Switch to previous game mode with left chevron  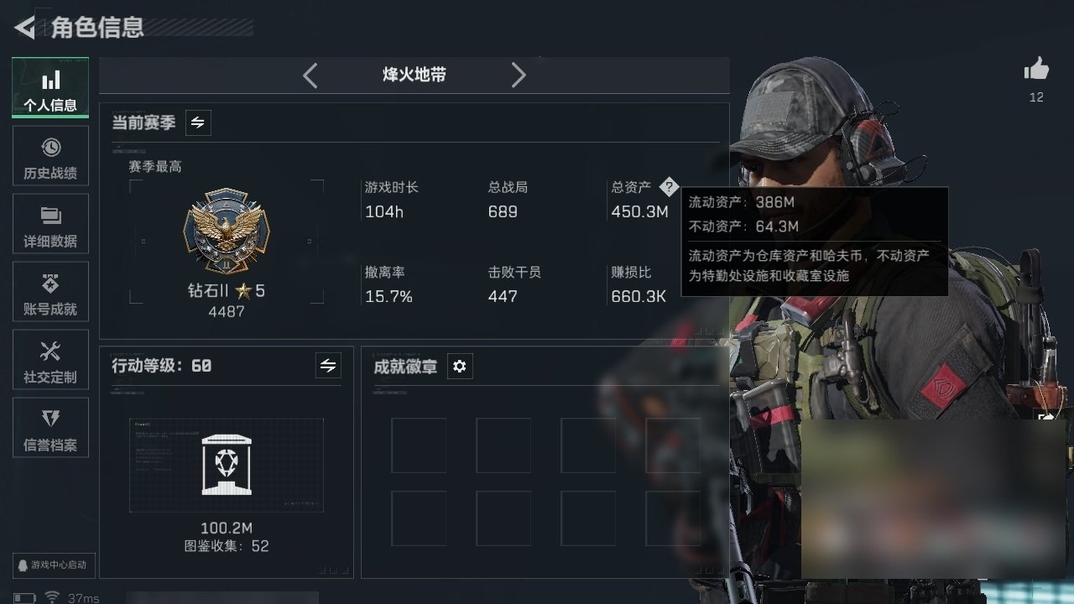pos(310,75)
